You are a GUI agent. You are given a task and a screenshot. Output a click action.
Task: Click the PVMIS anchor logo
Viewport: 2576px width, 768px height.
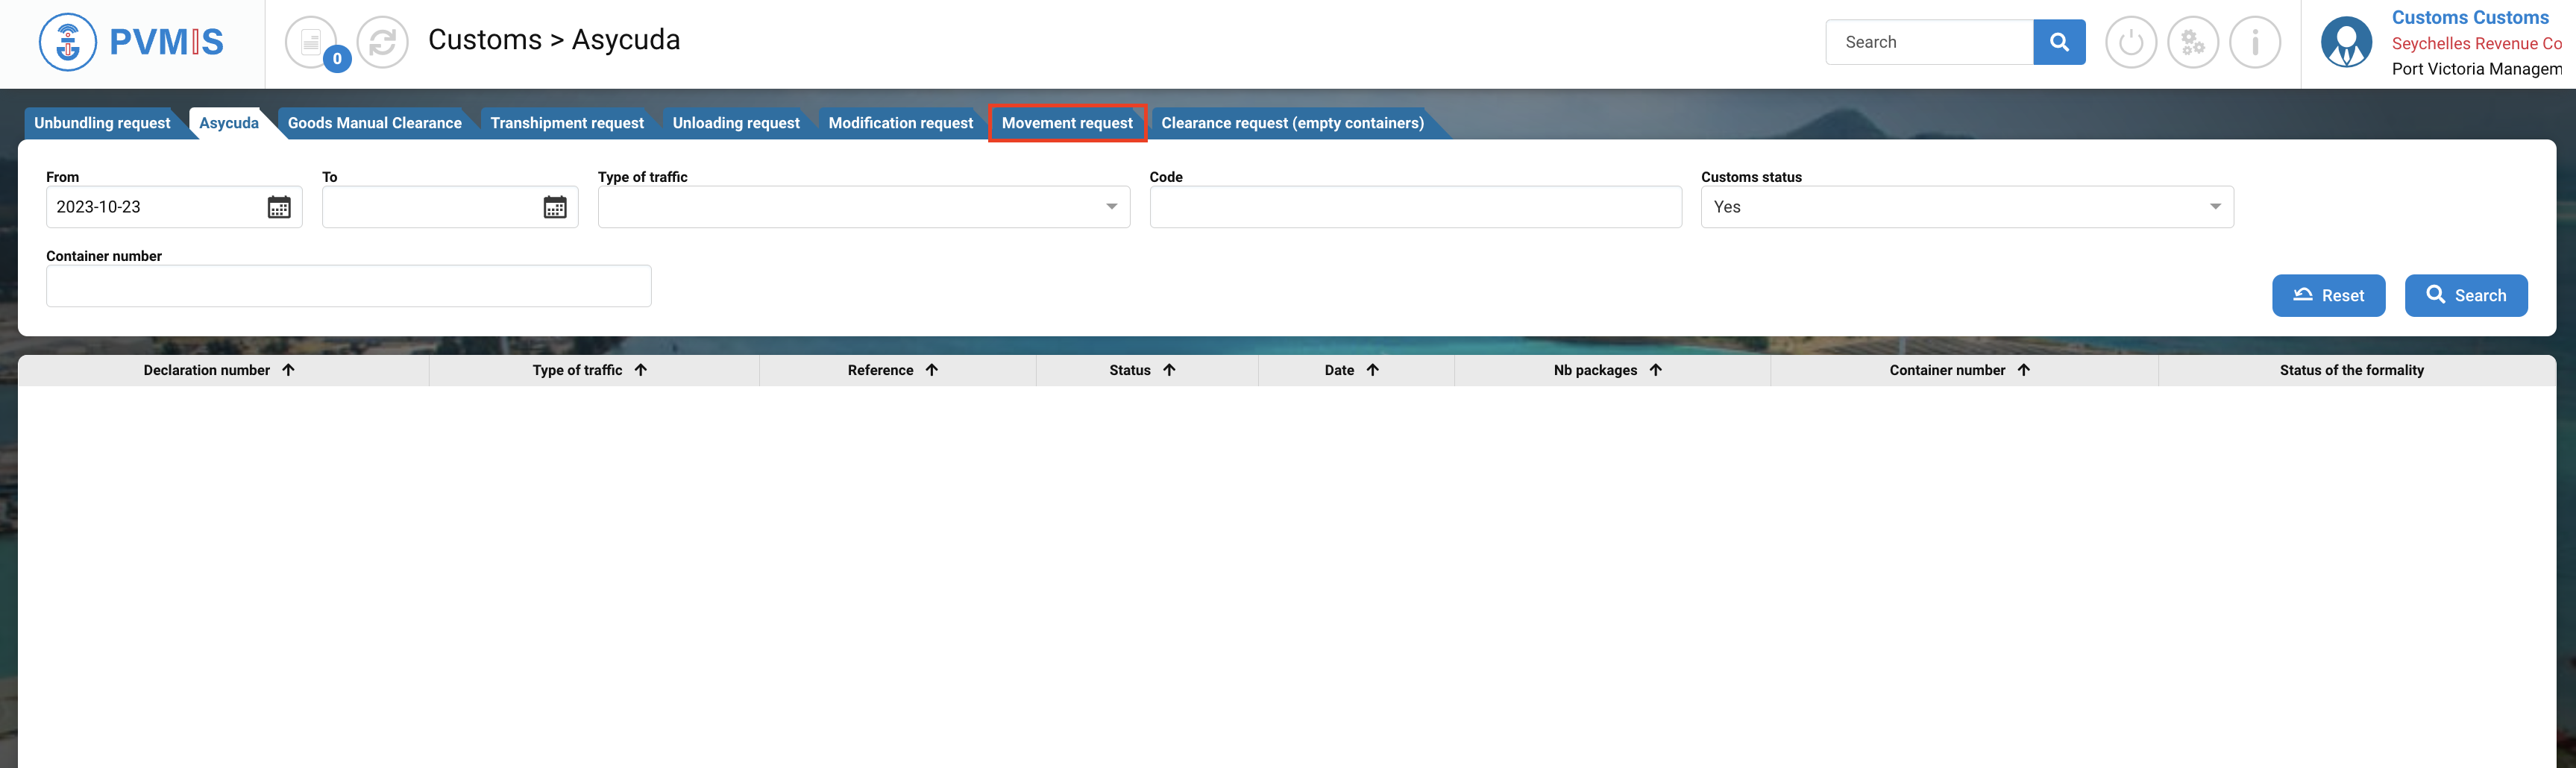[x=67, y=42]
